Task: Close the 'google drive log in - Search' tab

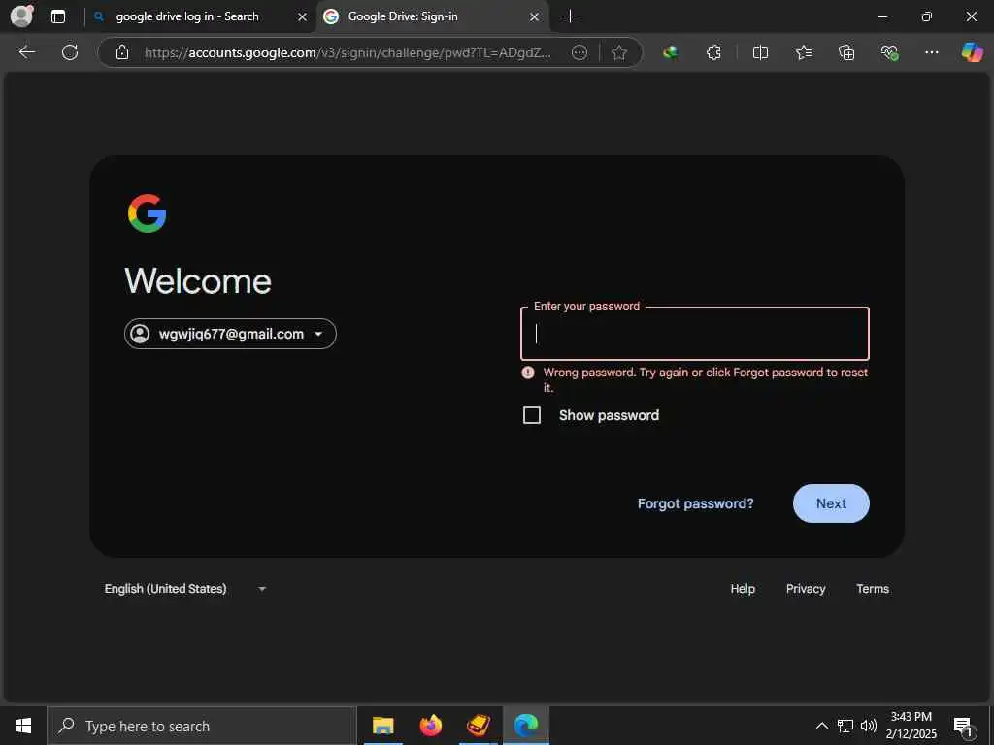Action: point(303,17)
